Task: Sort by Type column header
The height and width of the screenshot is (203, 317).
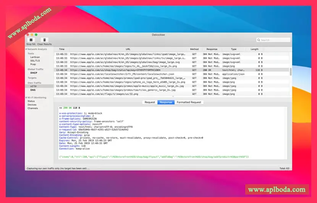Action: (x=234, y=49)
